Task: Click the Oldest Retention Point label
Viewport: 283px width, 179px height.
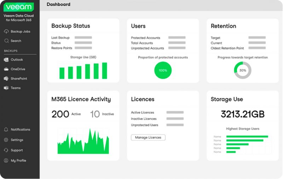Action: tap(227, 48)
